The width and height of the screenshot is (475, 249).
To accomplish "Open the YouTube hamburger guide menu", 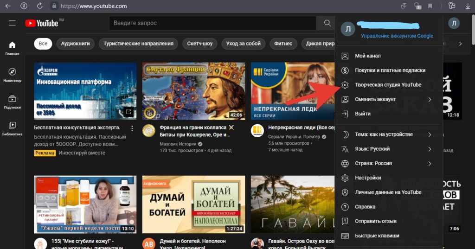I will pyautogui.click(x=12, y=23).
